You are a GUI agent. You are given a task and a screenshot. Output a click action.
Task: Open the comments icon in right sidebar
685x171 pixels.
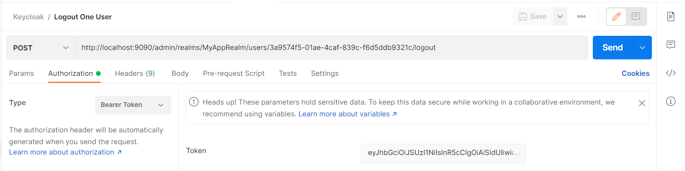(670, 45)
